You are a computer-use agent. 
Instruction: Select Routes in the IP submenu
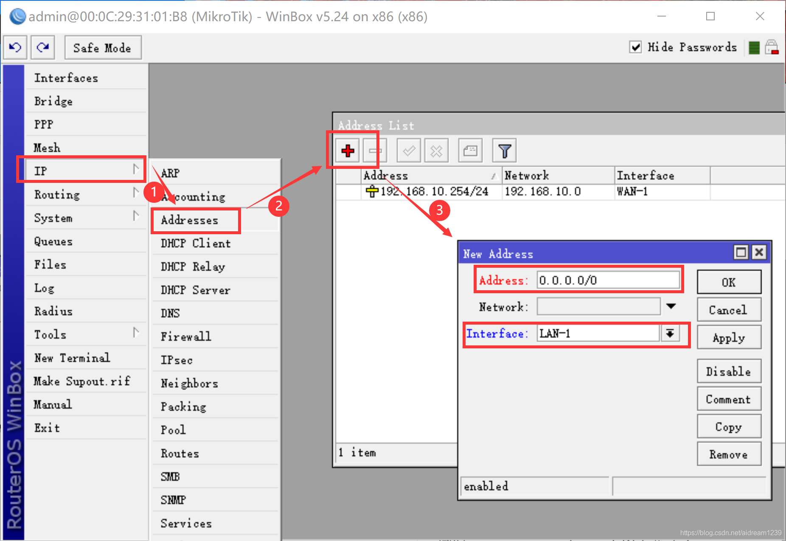coord(215,453)
